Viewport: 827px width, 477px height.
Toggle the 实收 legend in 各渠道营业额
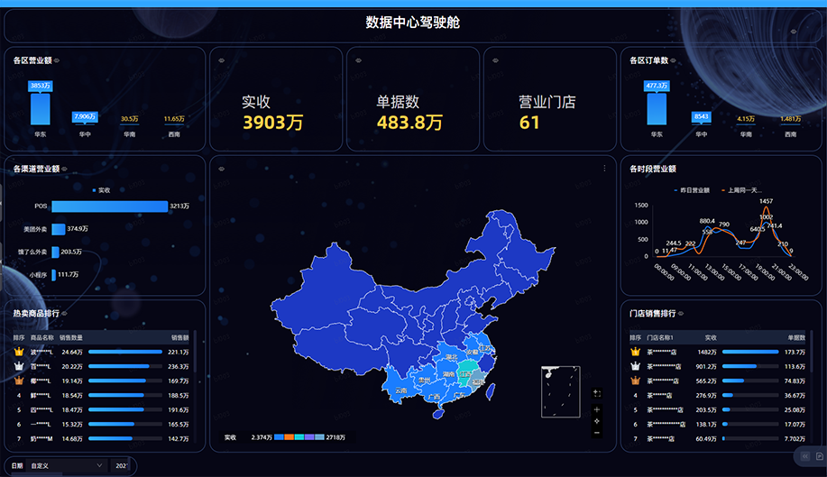pos(101,190)
